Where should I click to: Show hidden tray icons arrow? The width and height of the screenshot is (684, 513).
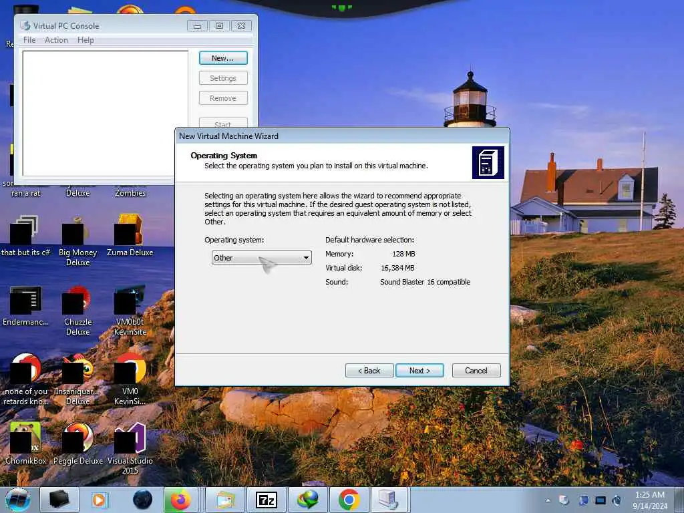tap(548, 500)
